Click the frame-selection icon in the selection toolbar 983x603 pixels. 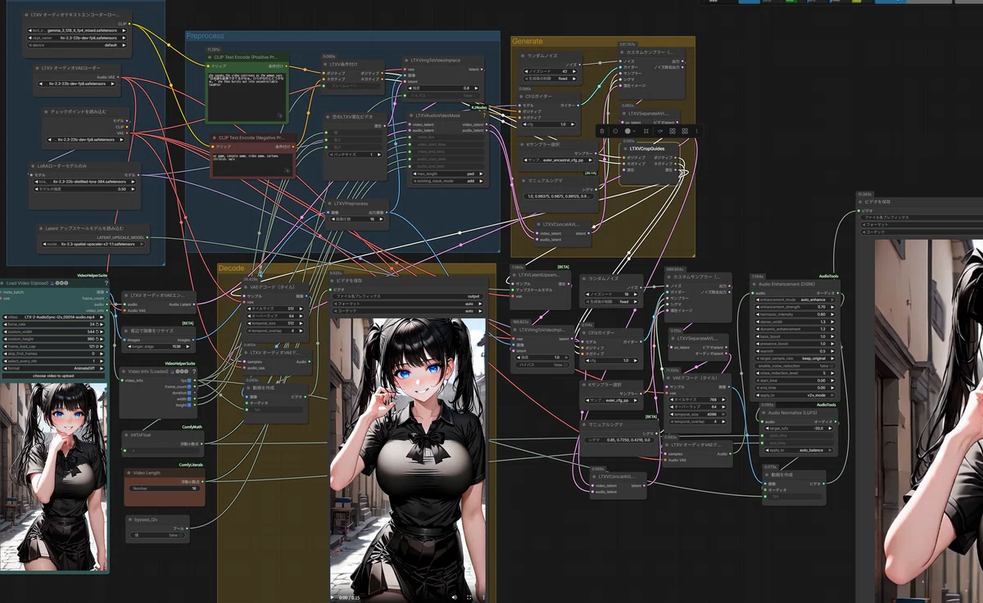[x=646, y=131]
